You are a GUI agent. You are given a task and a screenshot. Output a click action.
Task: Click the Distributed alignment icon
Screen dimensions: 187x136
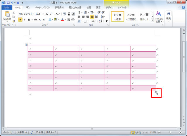click(96, 17)
